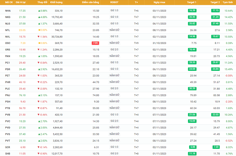Screen dimensions: 236x156
Task: Click PNJ's current price 76.10
Action: pyautogui.click(x=22, y=95)
